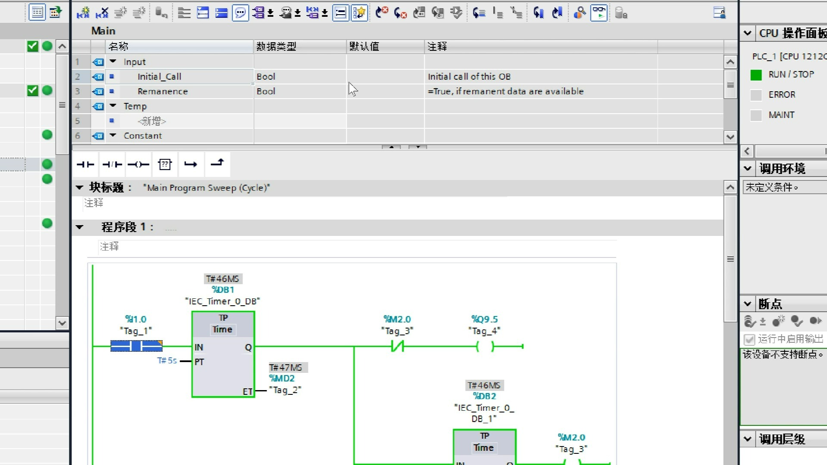Click the open branch icon
Image resolution: width=827 pixels, height=465 pixels.
191,164
